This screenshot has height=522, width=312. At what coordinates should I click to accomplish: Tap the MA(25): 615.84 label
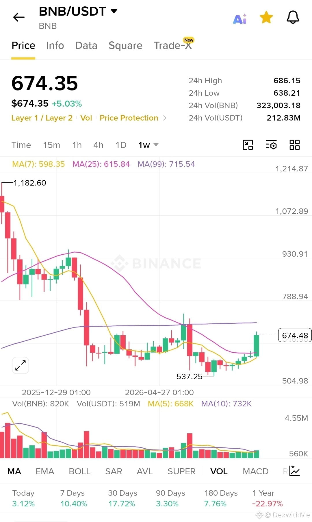(x=101, y=164)
